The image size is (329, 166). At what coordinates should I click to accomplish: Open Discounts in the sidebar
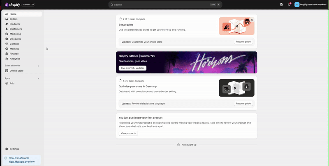click(23, 39)
